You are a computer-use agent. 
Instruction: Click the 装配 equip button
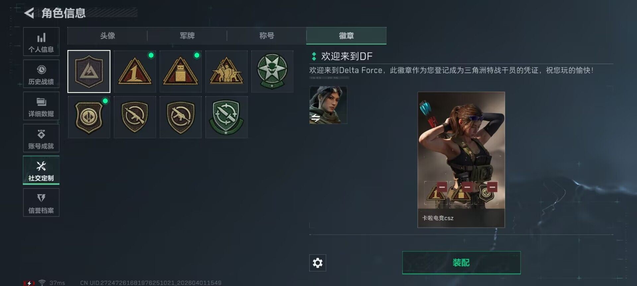tap(461, 263)
